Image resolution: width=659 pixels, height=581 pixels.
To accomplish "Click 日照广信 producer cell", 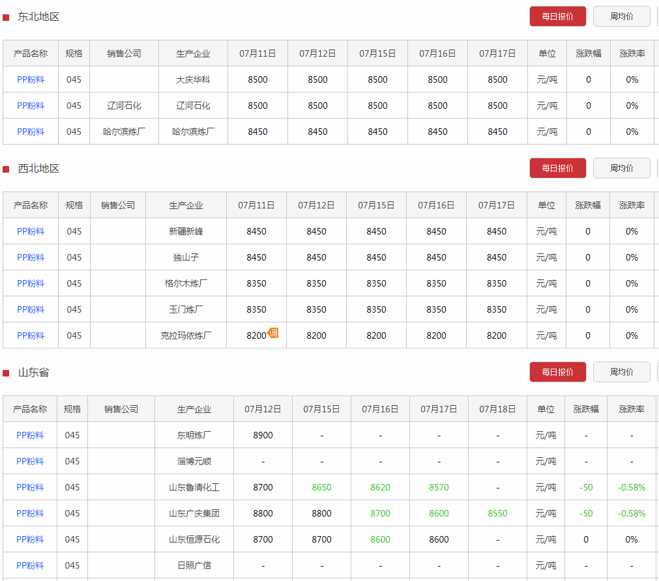I will tap(194, 565).
